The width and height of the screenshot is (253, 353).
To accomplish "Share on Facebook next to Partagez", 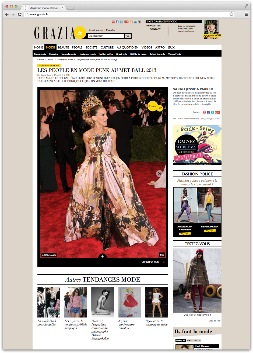I will (208, 112).
